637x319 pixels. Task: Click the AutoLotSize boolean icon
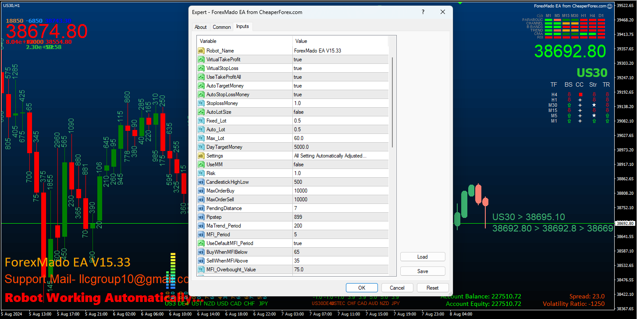(201, 112)
